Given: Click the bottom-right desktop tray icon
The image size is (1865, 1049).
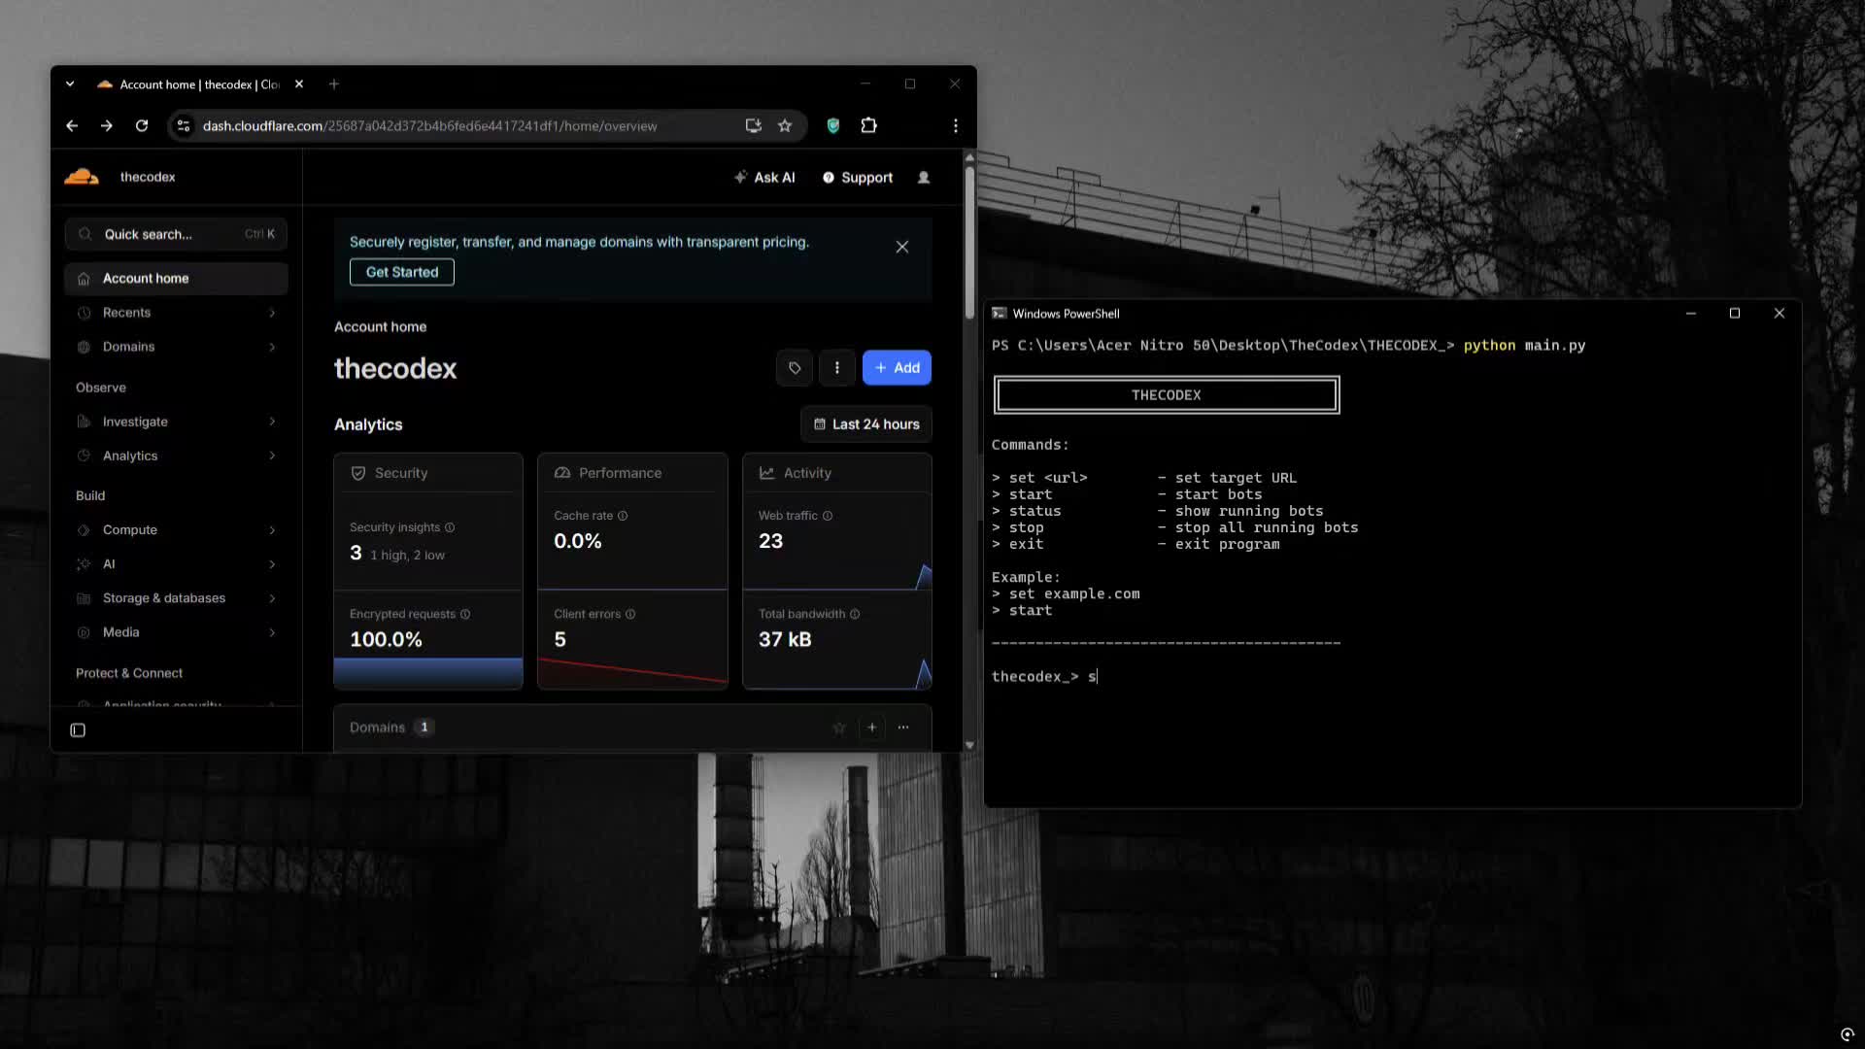Looking at the screenshot, I should click(x=1847, y=1034).
